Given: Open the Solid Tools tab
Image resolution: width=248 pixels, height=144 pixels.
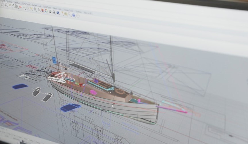Looking at the screenshot, I should [x=47, y=7].
